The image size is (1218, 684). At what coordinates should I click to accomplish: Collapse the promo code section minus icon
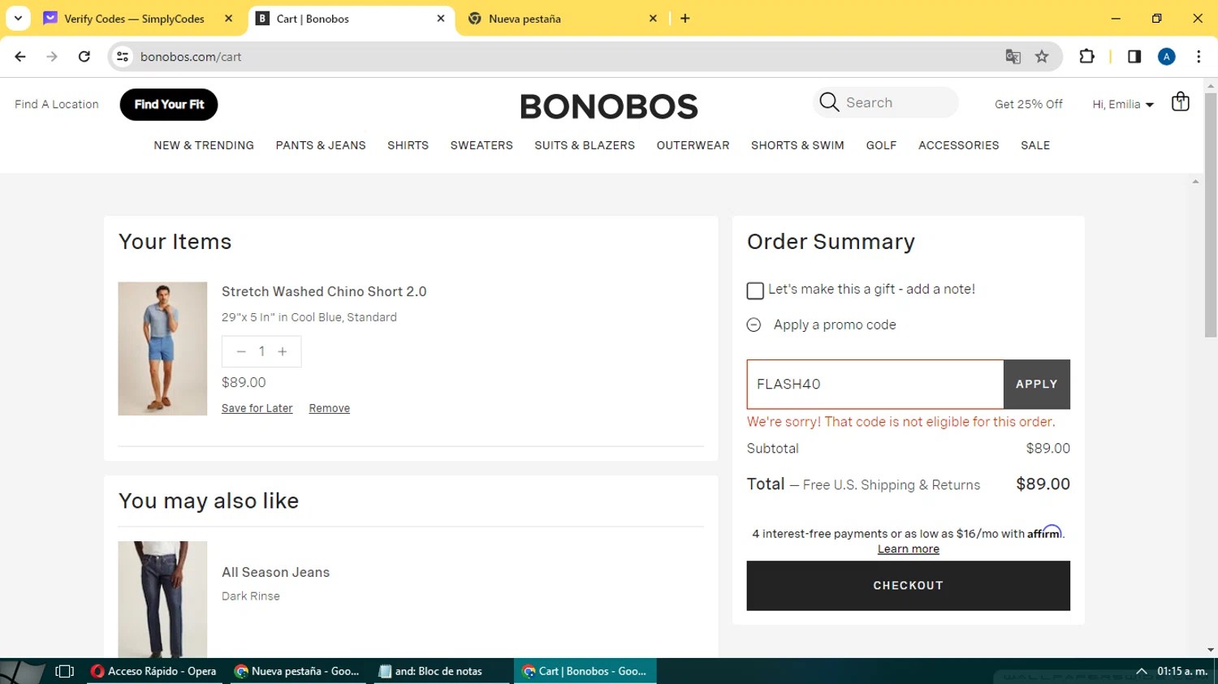pyautogui.click(x=754, y=325)
